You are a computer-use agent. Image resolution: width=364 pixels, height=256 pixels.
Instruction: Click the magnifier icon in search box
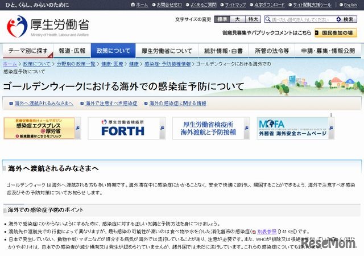point(268,19)
